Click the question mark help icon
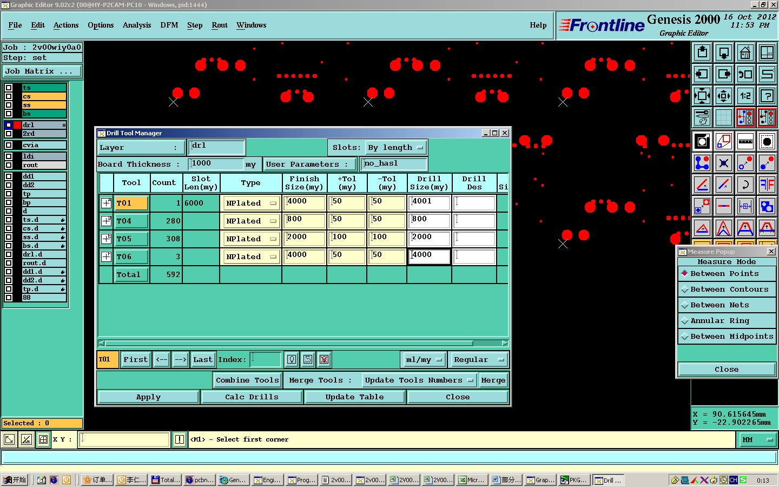779x487 pixels. (767, 96)
